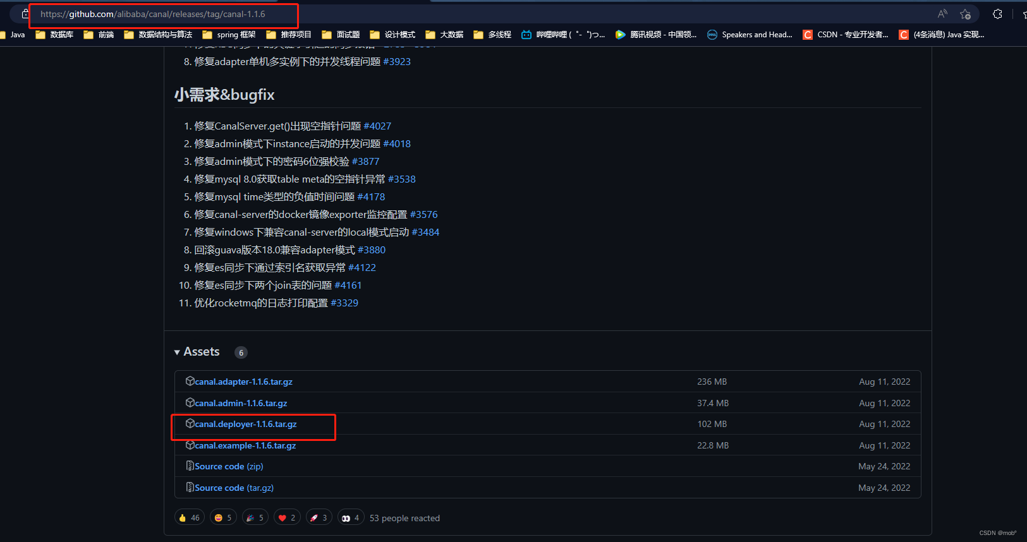Toggle heart reaction with 2
This screenshot has height=542, width=1027.
287,517
